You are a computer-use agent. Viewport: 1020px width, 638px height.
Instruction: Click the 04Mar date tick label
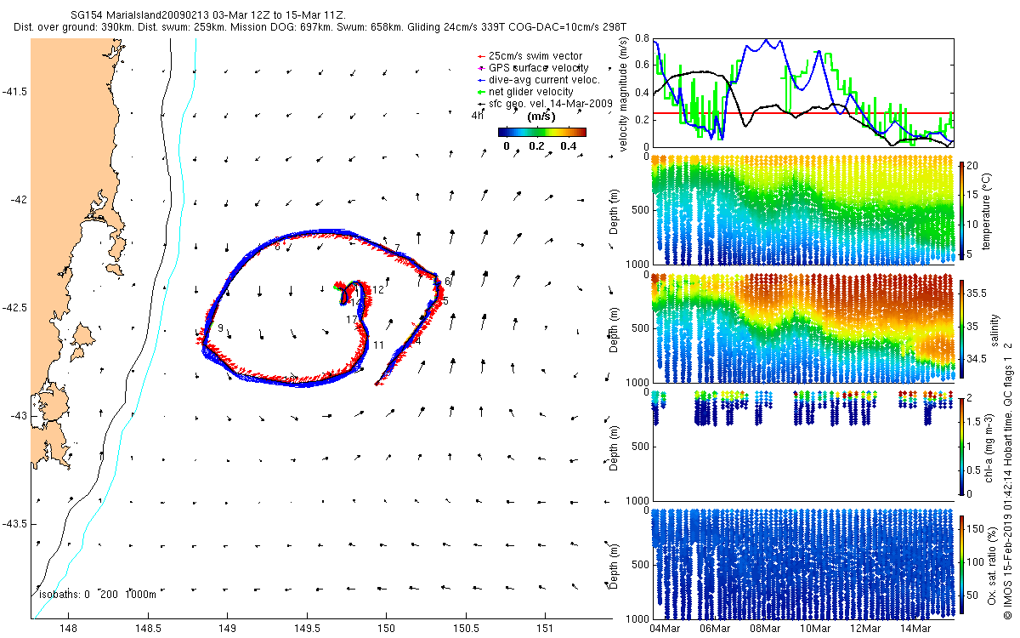pos(664,629)
